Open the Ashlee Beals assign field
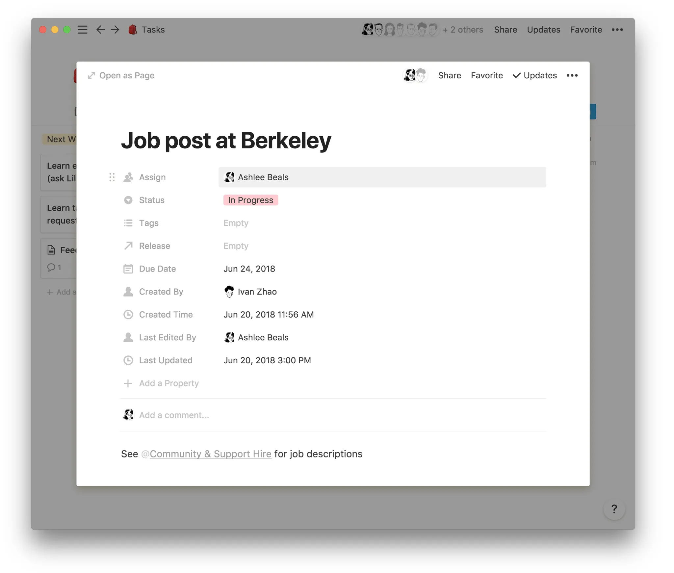This screenshot has width=674, height=573. 382,177
